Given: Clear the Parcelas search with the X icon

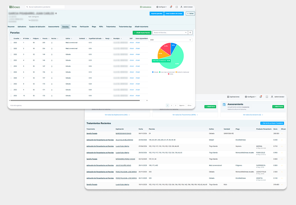Looking at the screenshot, I should [186, 33].
